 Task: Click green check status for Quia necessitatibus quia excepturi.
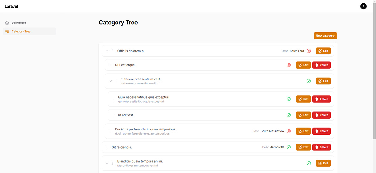[x=289, y=99]
